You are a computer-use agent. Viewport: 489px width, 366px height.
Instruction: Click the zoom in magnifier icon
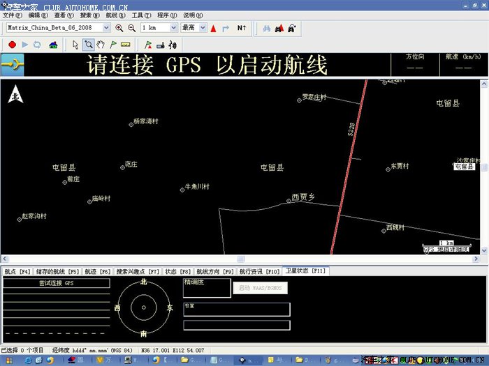click(x=119, y=28)
